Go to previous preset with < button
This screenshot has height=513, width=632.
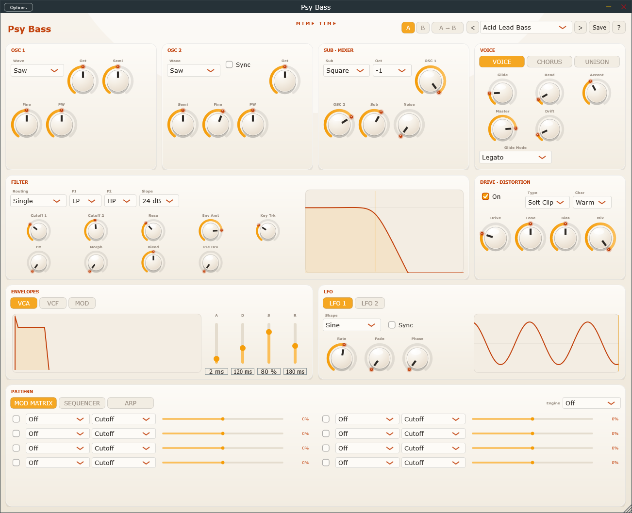(x=473, y=28)
